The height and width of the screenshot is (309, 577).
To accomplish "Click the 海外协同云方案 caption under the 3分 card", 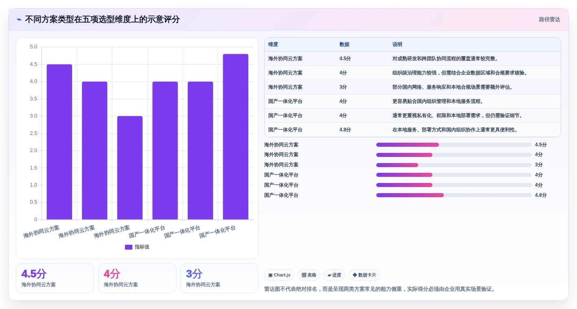I will point(203,285).
